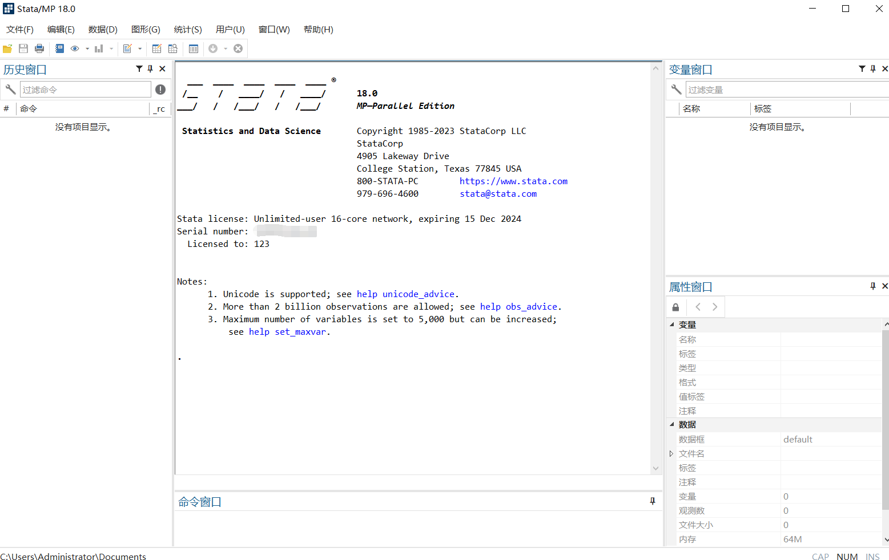Open the Variables Manager table icon
This screenshot has width=889, height=560.
pyautogui.click(x=194, y=49)
